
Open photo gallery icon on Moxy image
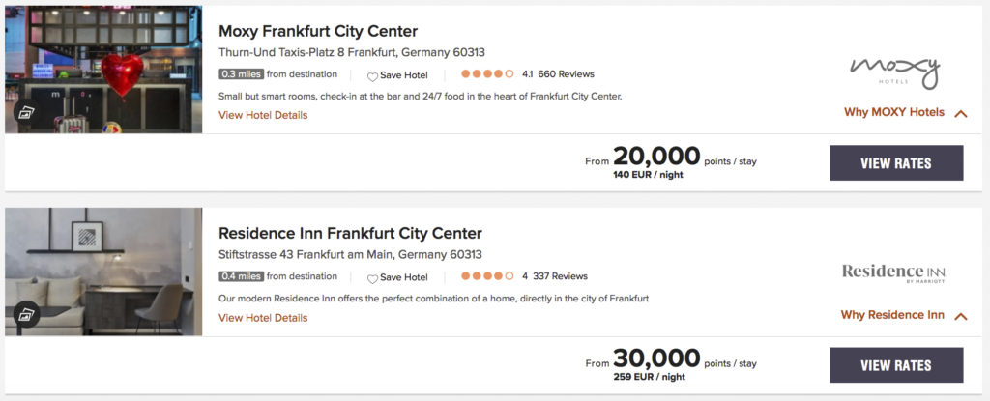click(26, 112)
